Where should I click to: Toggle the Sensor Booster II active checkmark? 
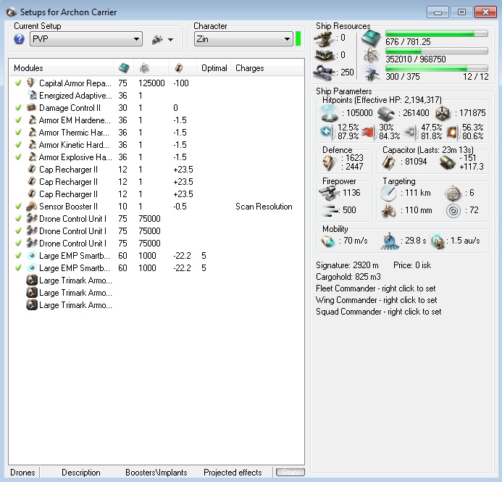pos(18,207)
